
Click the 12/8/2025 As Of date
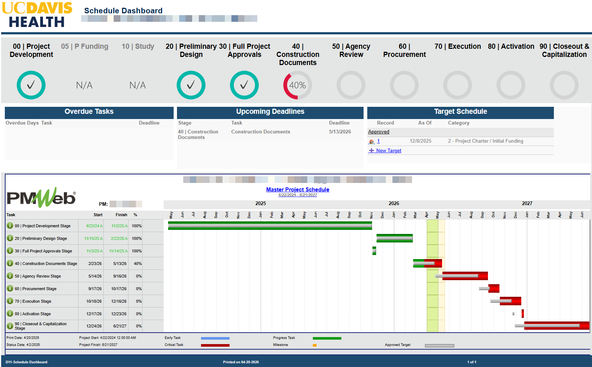(421, 141)
